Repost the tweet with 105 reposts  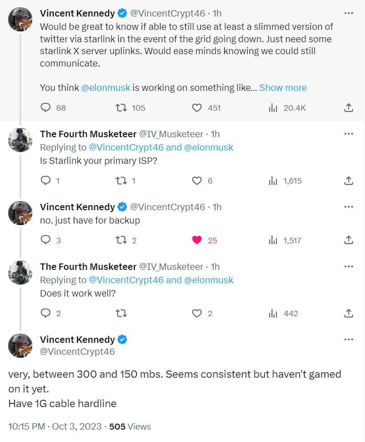(121, 108)
